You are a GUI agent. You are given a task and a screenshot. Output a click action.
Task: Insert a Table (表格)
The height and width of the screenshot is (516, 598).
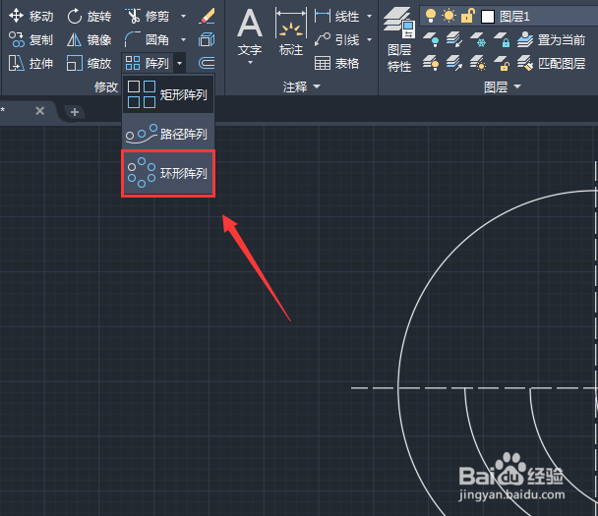coord(337,63)
